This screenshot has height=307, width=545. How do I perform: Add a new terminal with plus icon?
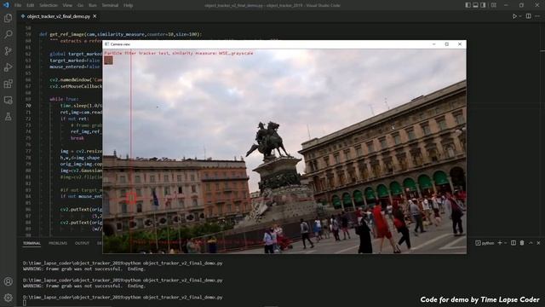pos(500,243)
